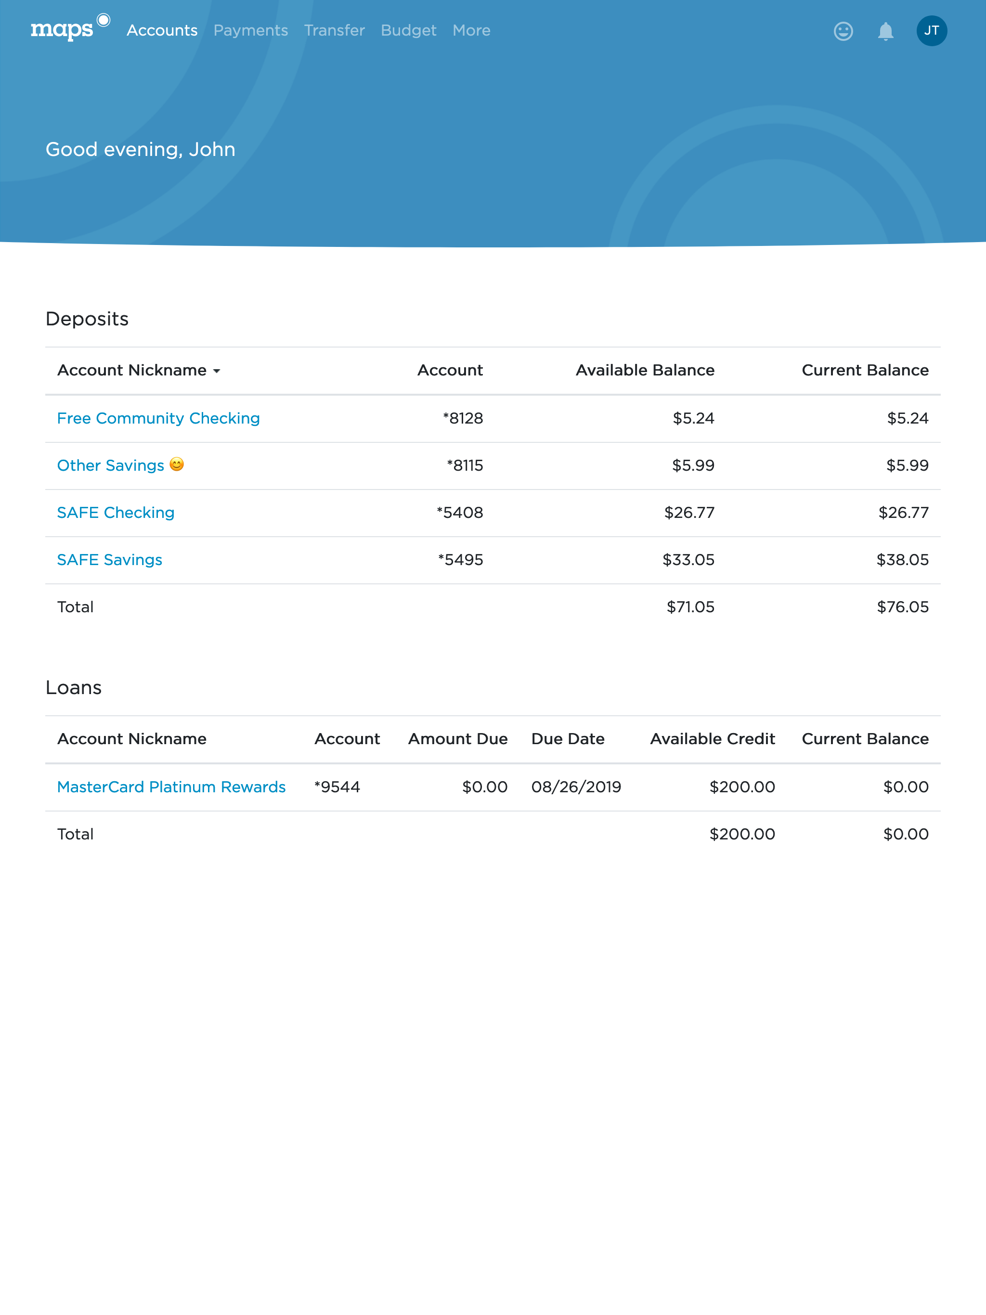The image size is (986, 1315).
Task: Open MasterCard Platinum Rewards account
Action: 171,786
